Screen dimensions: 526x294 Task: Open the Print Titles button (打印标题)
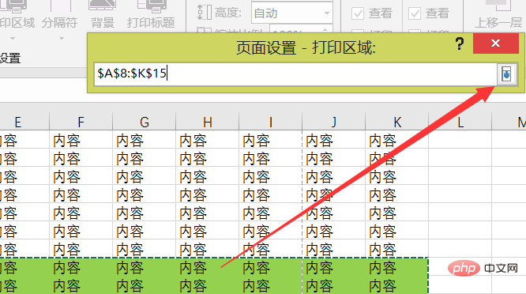coord(151,14)
